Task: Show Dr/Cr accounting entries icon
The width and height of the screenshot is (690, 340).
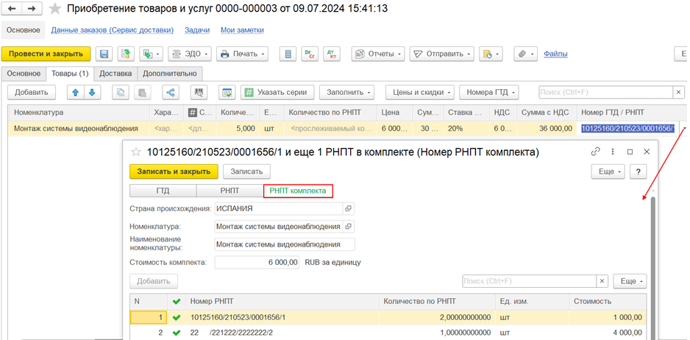Action: (310, 54)
